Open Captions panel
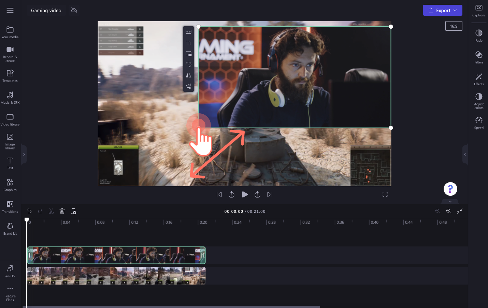This screenshot has width=488, height=308. tap(479, 11)
